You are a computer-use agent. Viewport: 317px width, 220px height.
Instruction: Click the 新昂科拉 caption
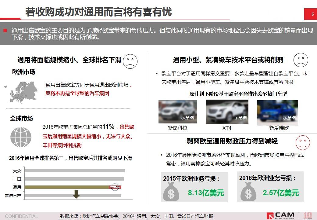[x=177, y=128]
